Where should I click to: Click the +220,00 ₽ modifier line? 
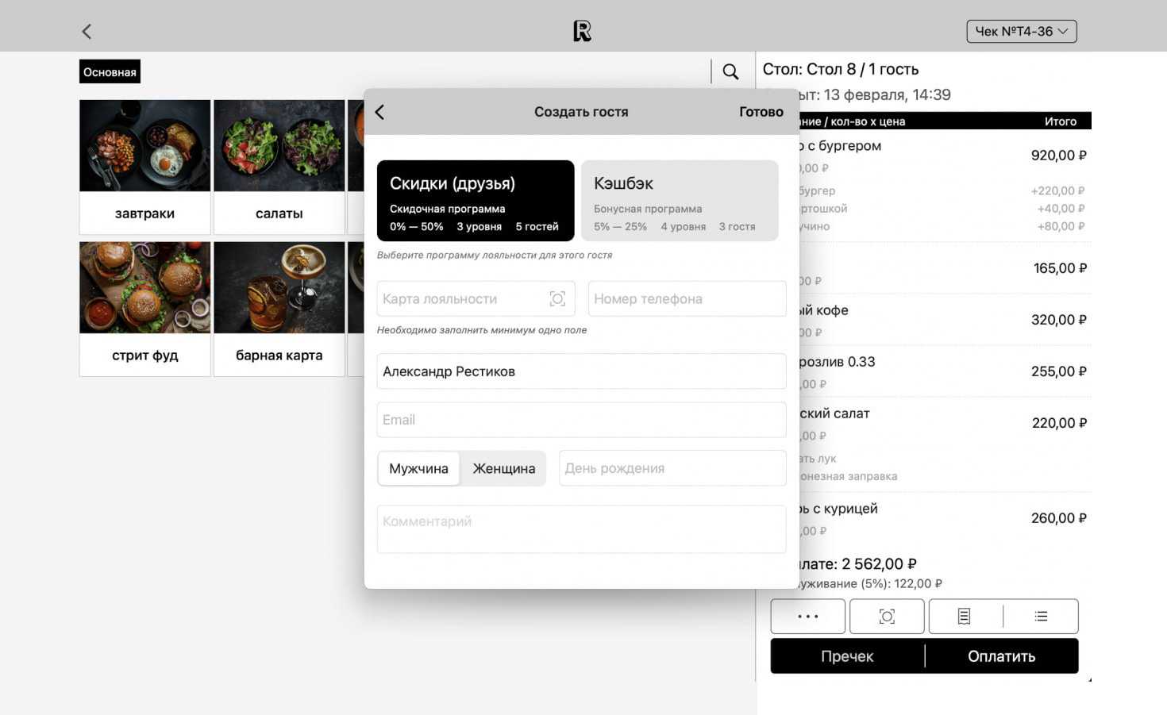tap(945, 190)
